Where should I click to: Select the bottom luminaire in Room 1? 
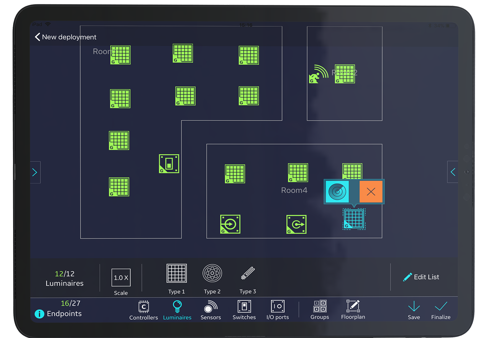[119, 187]
